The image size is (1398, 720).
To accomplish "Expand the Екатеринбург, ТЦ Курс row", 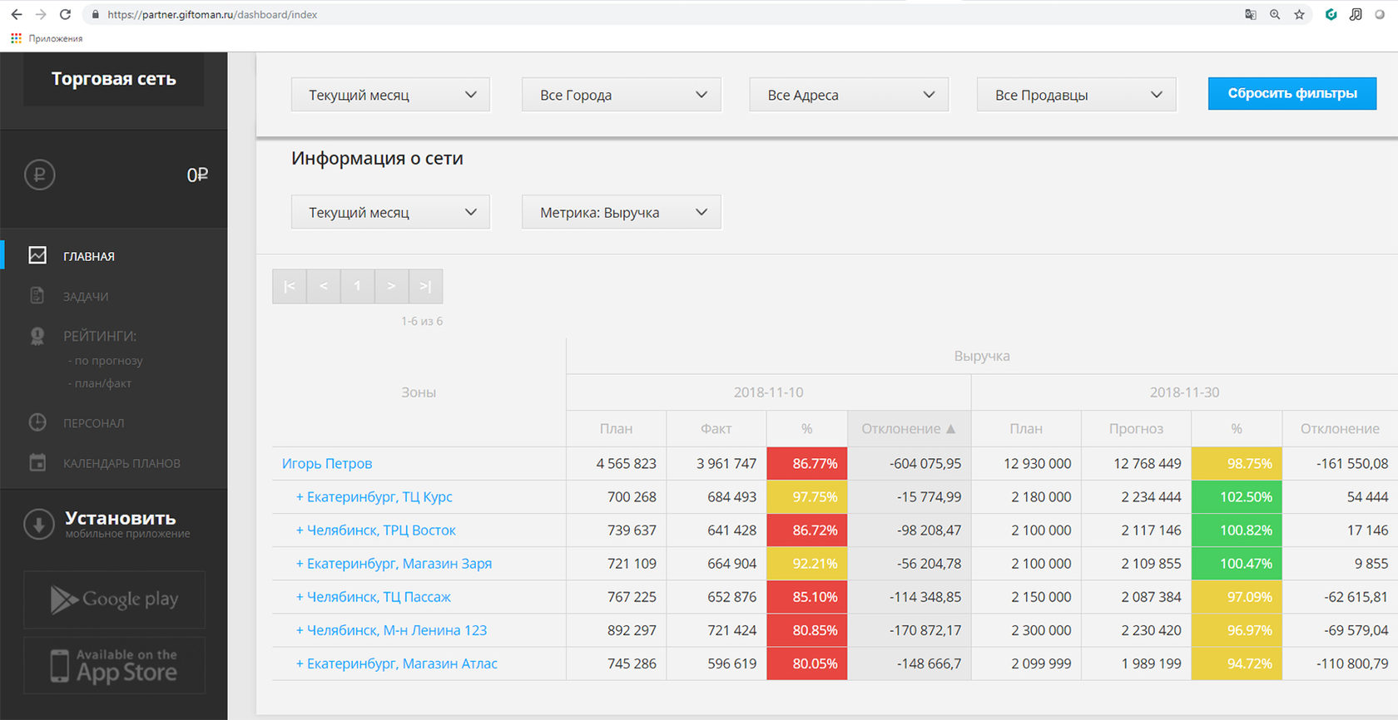I will [374, 496].
